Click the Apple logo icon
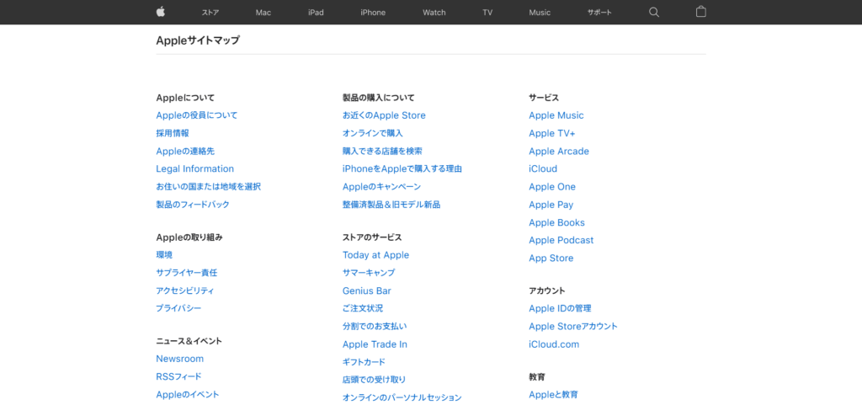 161,12
